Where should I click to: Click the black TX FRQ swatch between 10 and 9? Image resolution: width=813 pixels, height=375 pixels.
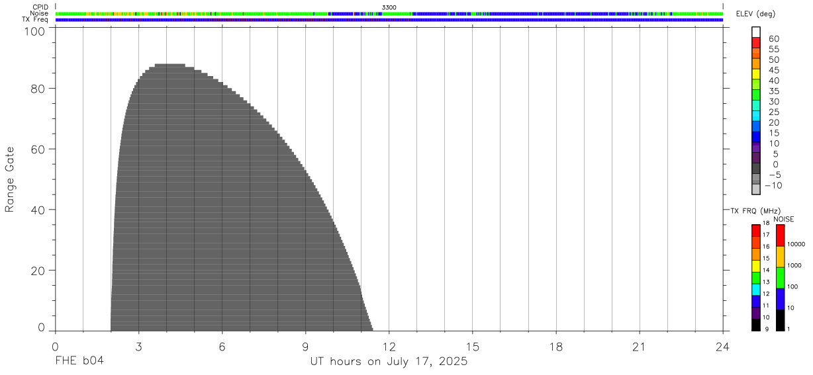click(x=756, y=325)
